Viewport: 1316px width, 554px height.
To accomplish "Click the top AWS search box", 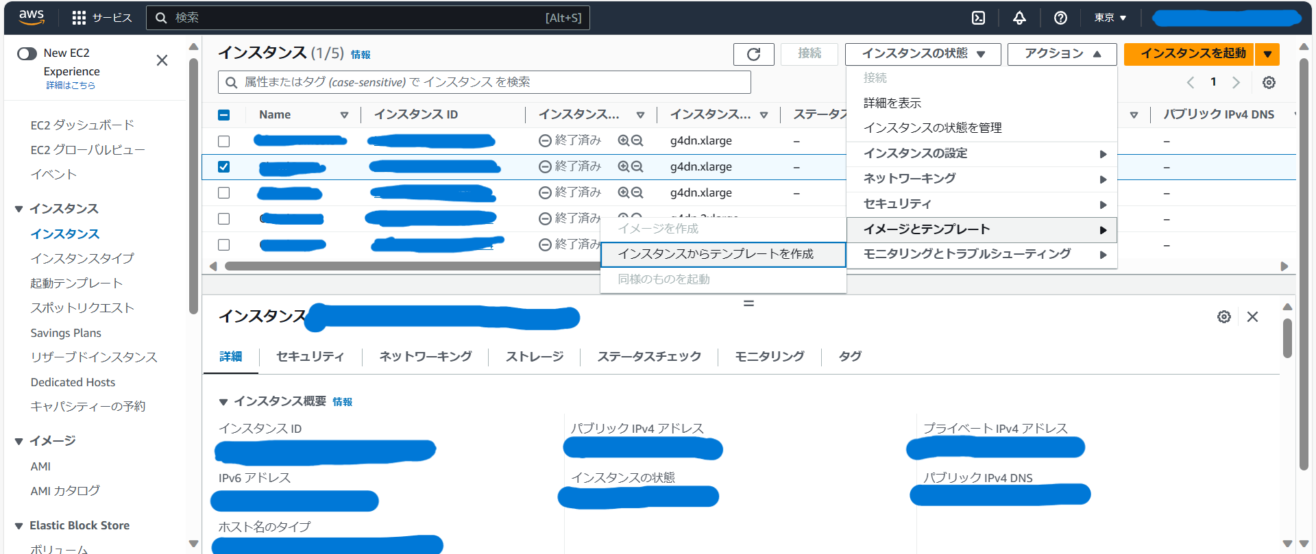I will click(x=367, y=18).
